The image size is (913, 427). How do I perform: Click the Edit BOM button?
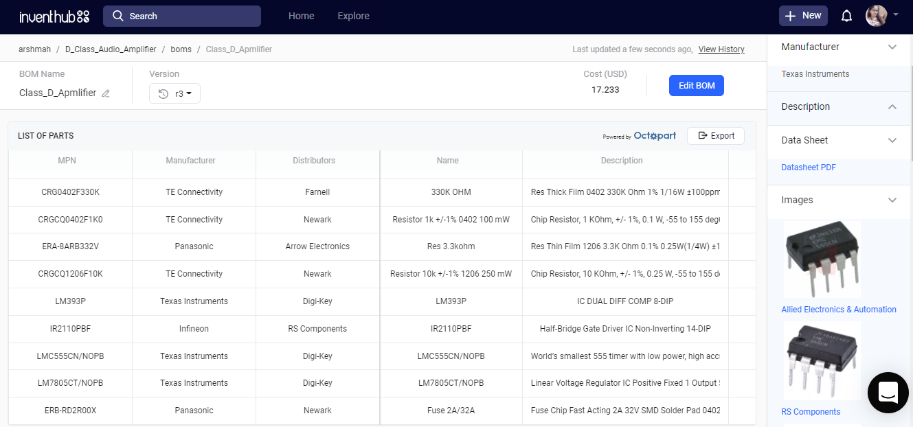697,86
